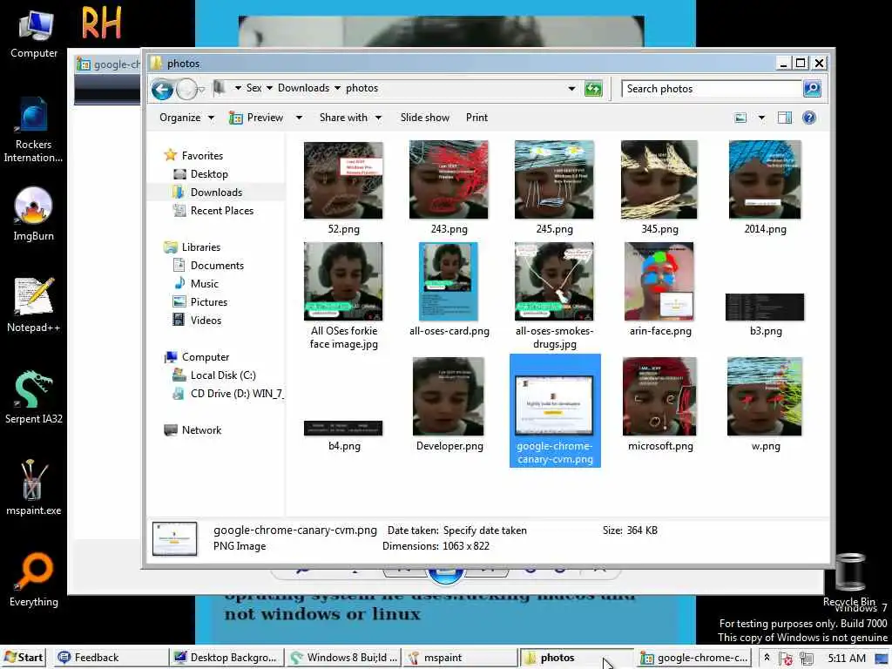Open recent pages dropdown next to Forward

point(201,90)
